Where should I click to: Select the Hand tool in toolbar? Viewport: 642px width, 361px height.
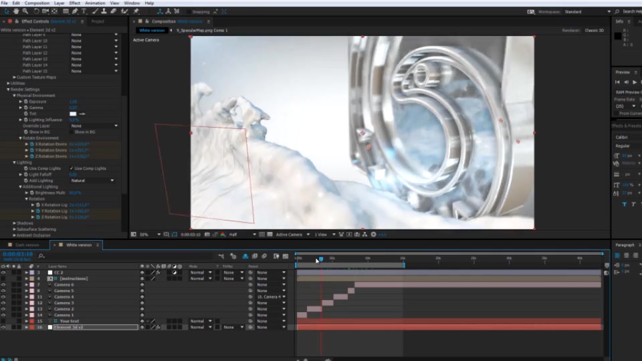tap(16, 11)
